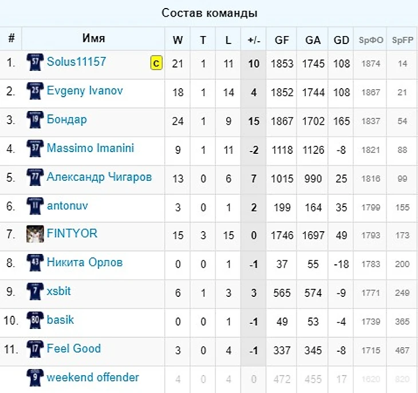418x393 pixels.
Task: Open Никита Орлов player link
Action: (x=84, y=263)
